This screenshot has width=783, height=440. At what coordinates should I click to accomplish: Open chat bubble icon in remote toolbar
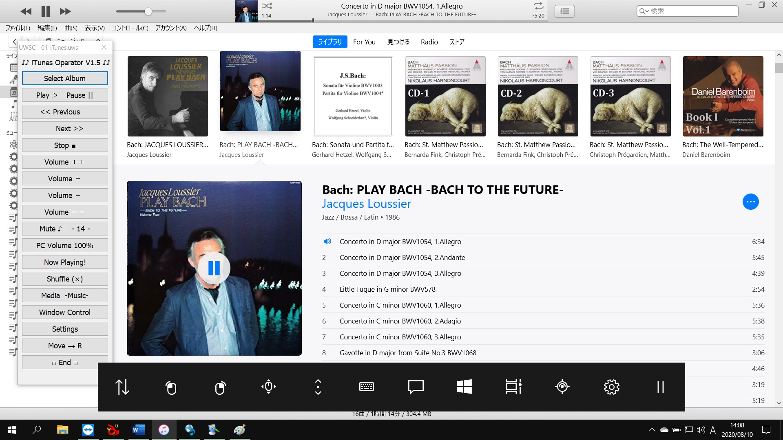click(416, 387)
